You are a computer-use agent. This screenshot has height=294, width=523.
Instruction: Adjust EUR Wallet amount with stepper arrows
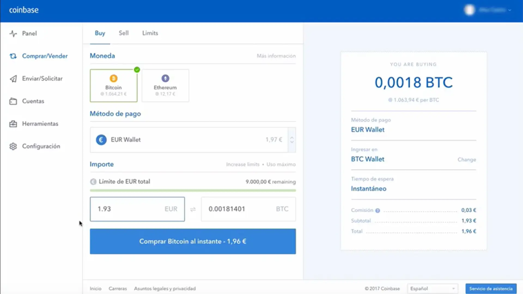(291, 140)
